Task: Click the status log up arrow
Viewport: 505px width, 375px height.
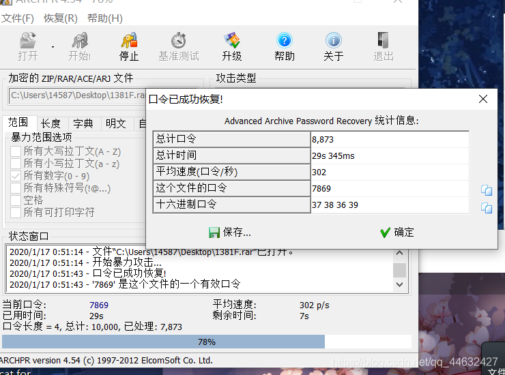Action: (399, 253)
